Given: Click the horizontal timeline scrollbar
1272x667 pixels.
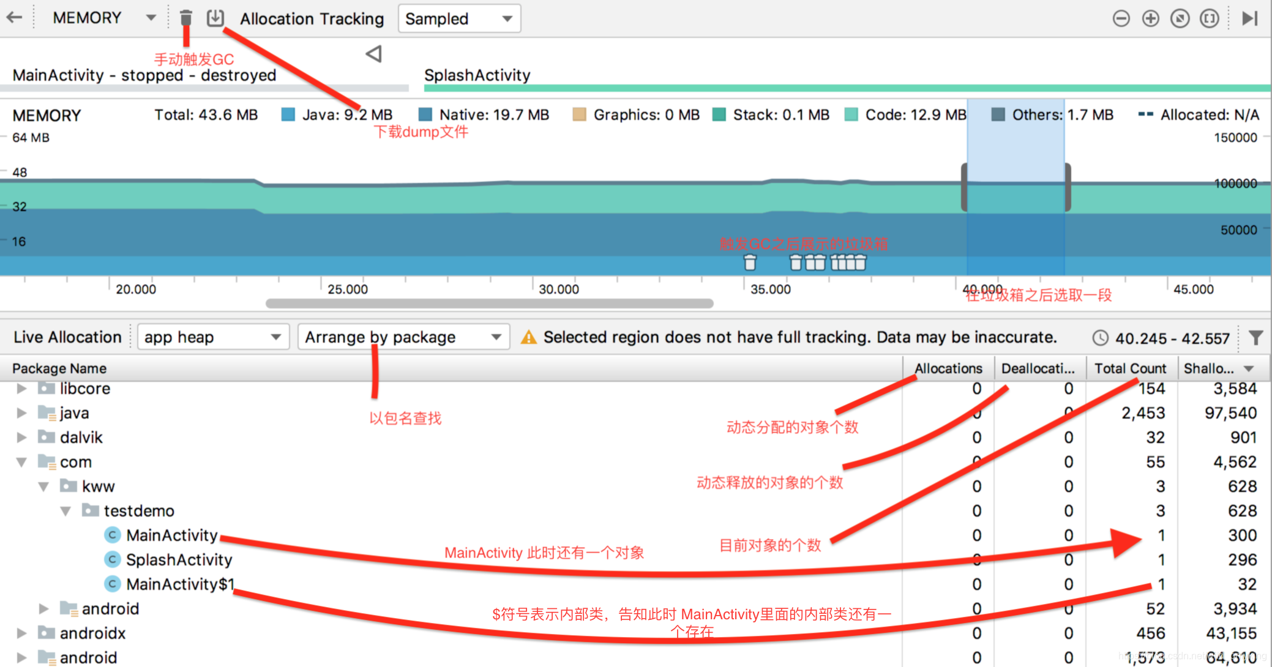Looking at the screenshot, I should pyautogui.click(x=490, y=304).
